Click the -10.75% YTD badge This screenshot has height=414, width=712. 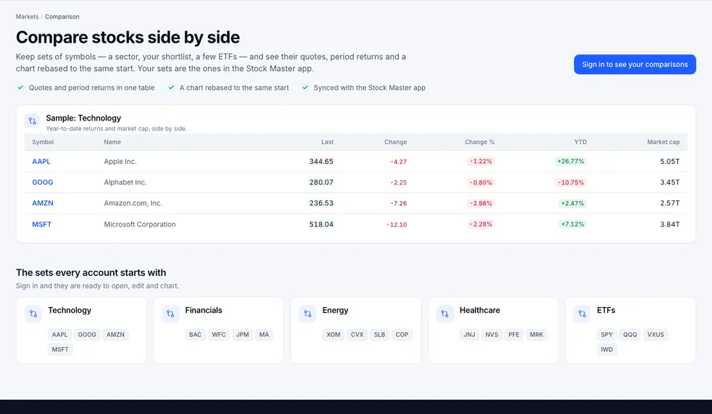pos(571,182)
